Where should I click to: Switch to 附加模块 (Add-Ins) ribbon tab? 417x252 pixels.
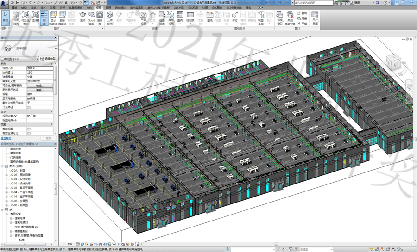click(120, 8)
